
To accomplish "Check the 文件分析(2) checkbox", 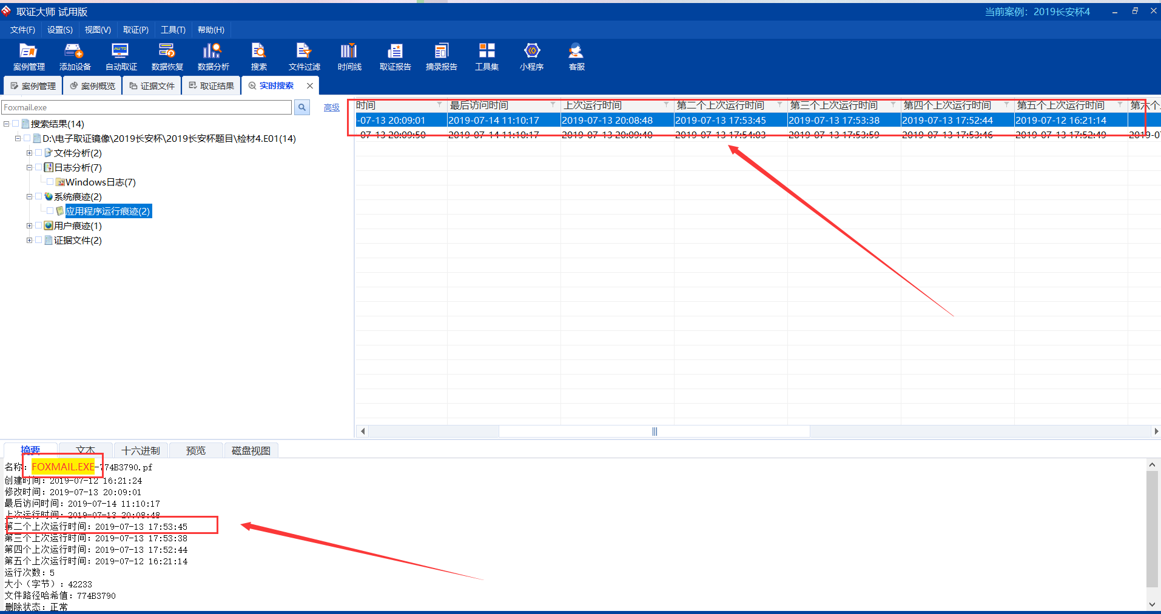I will (x=39, y=153).
